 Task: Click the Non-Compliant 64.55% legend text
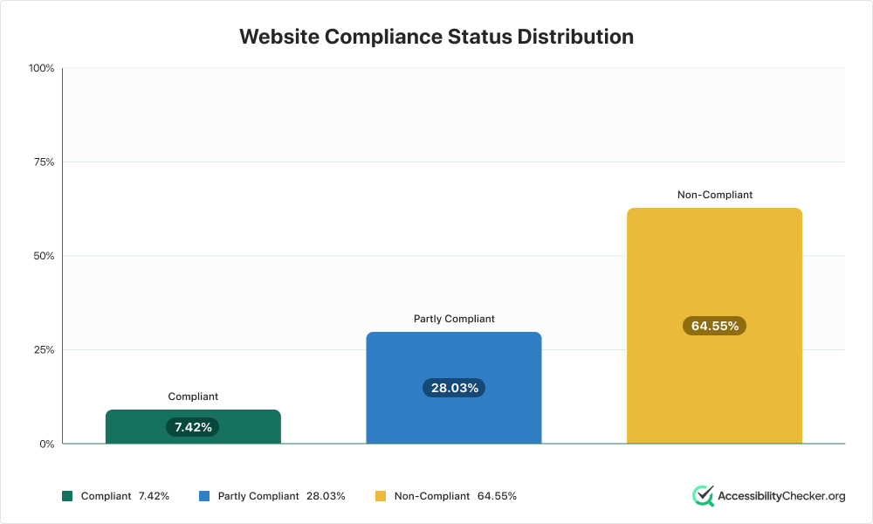tap(456, 495)
